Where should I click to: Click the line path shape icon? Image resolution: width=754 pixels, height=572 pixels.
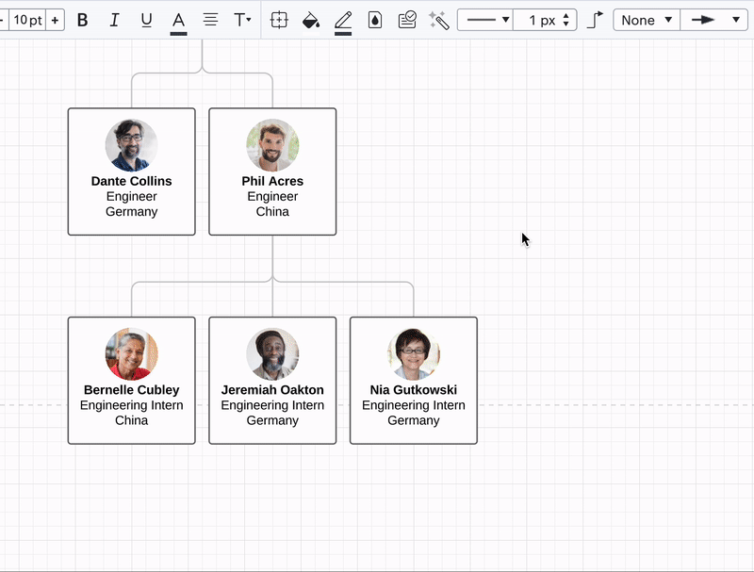(x=595, y=20)
